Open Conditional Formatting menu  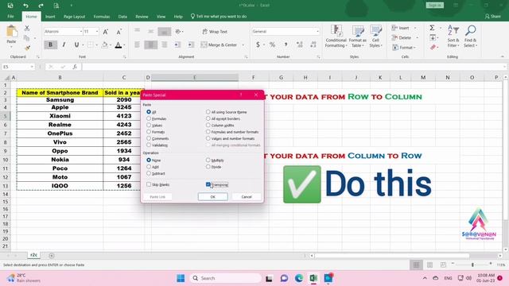pyautogui.click(x=336, y=37)
